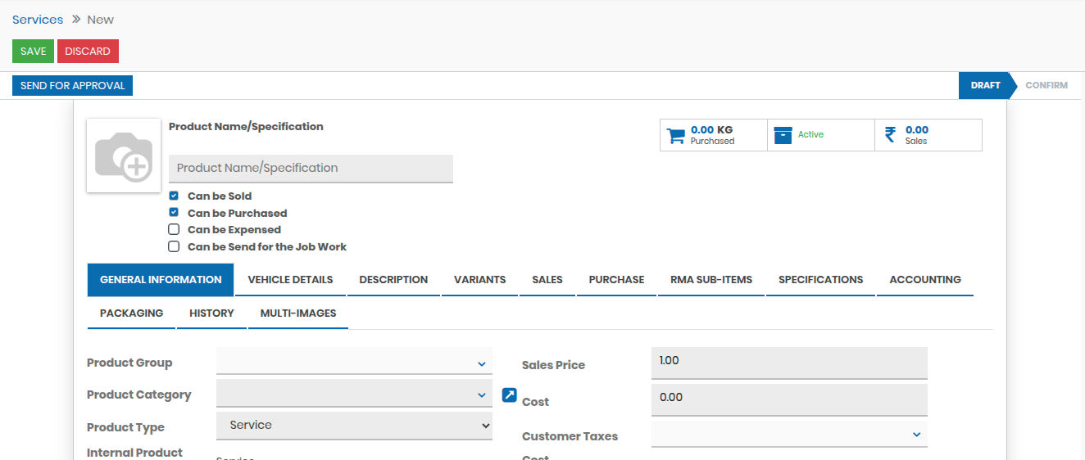Open the Accounting tab
The image size is (1085, 460).
point(924,280)
